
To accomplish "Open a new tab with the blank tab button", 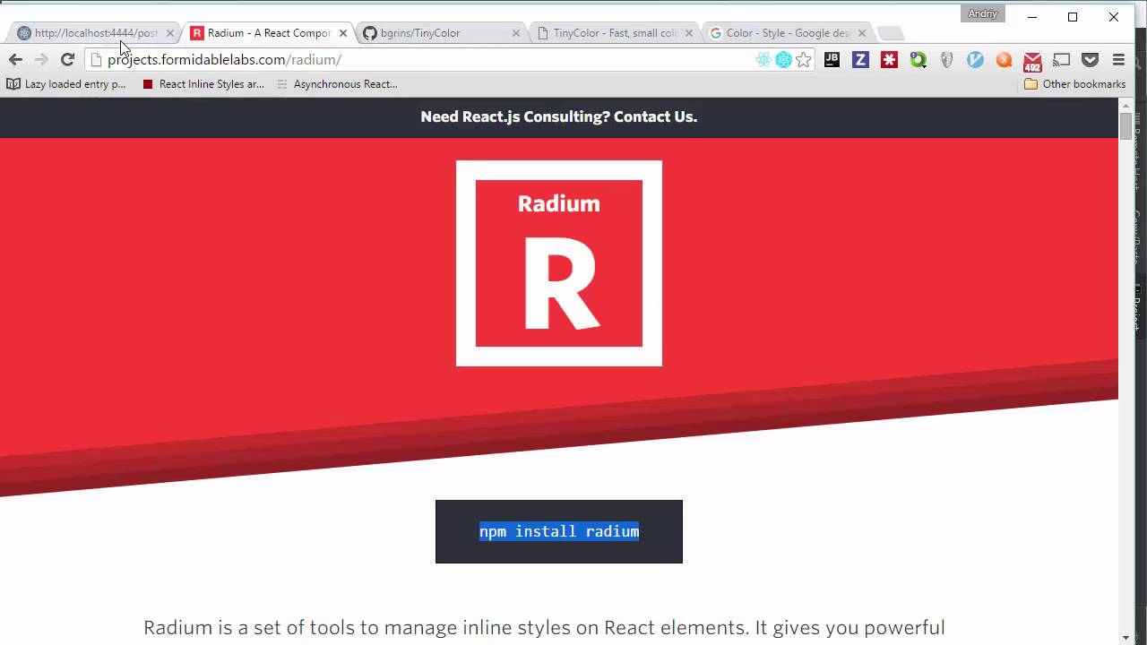I will coord(891,33).
